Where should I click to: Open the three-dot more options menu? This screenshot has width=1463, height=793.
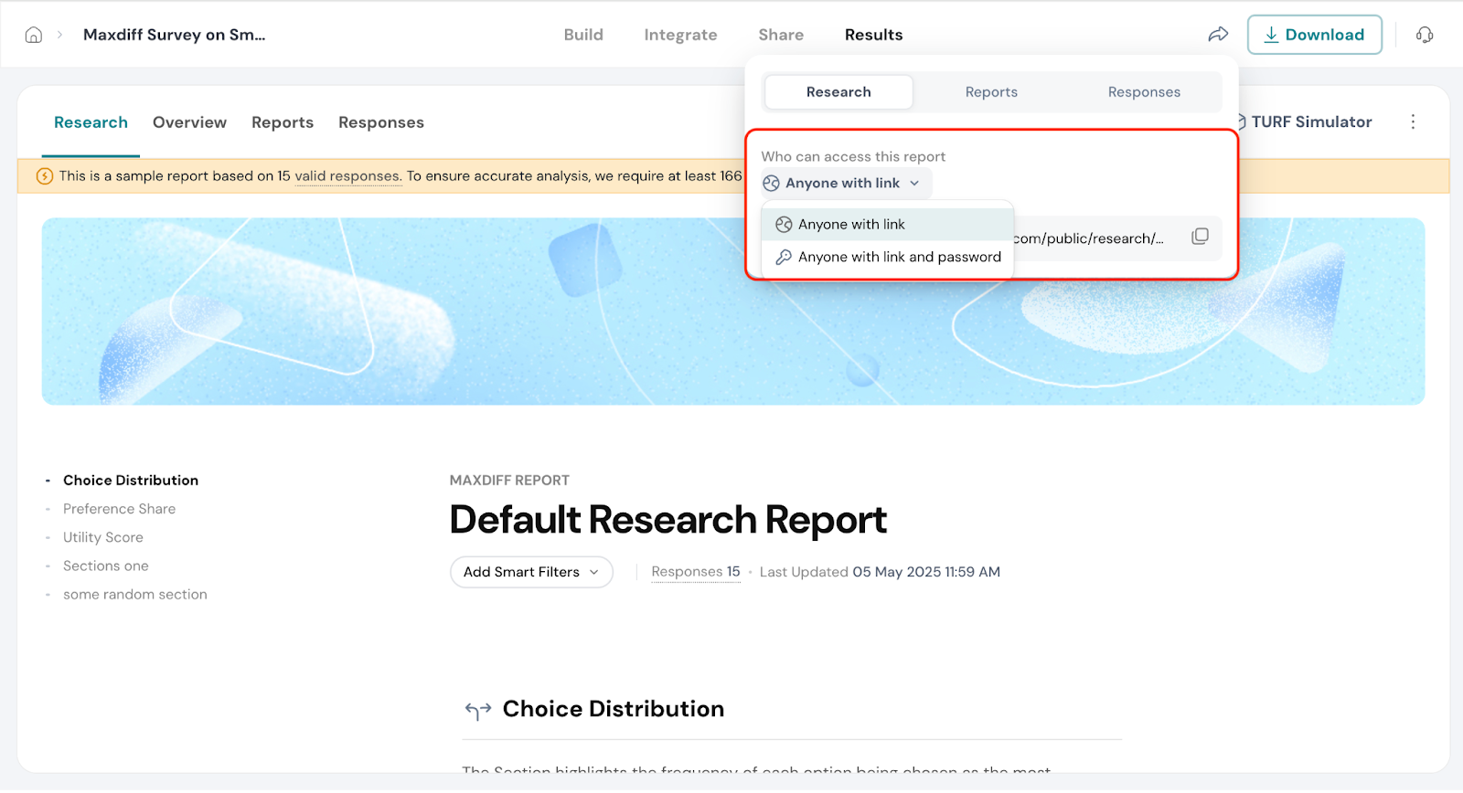click(1413, 122)
